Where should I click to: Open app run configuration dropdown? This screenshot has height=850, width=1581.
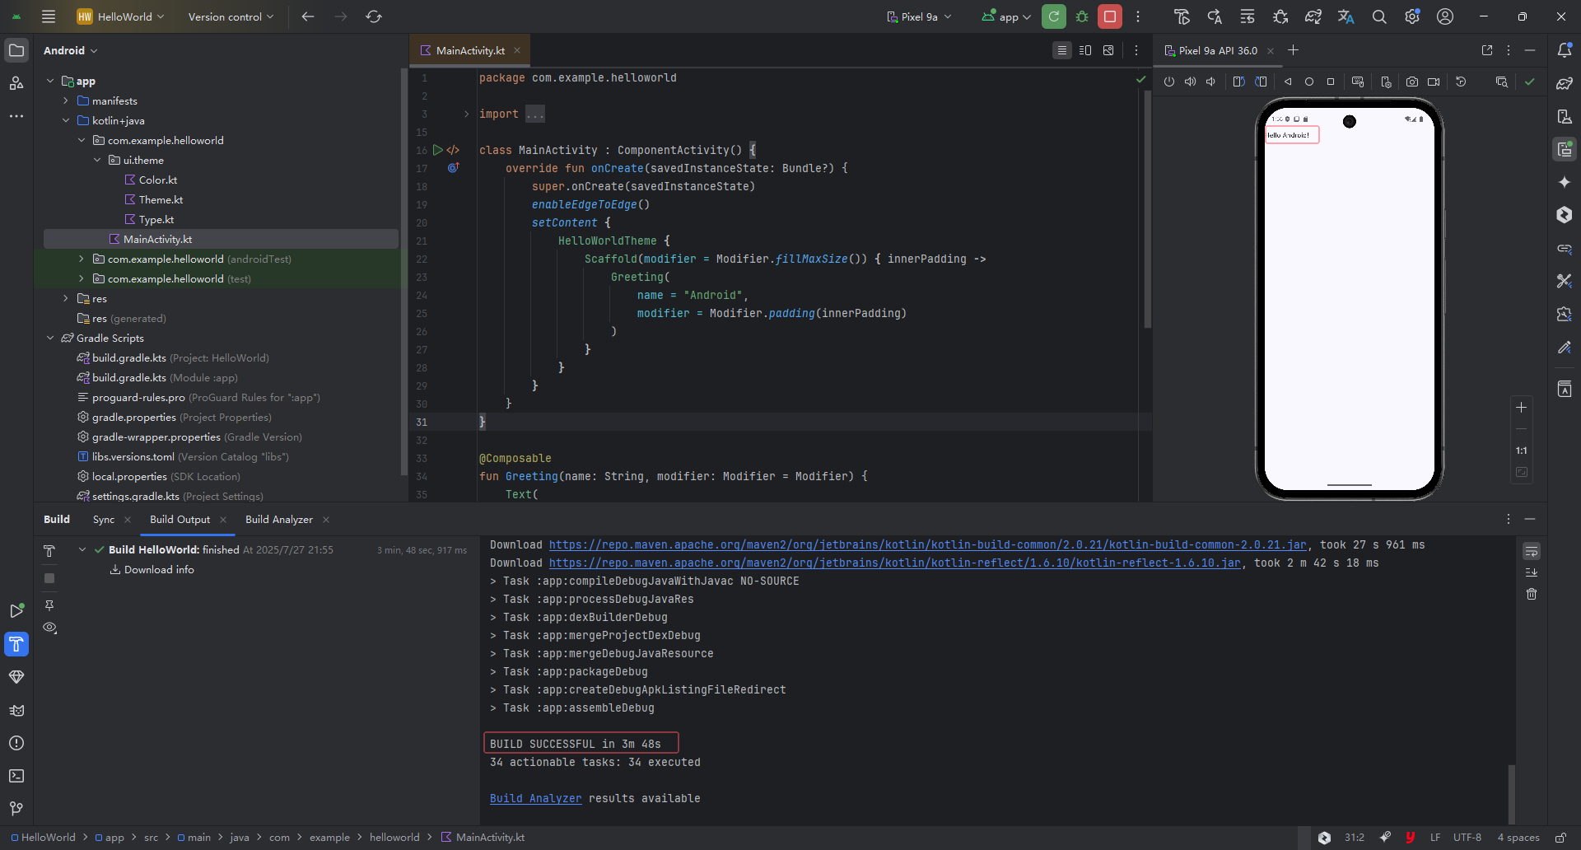point(1006,16)
